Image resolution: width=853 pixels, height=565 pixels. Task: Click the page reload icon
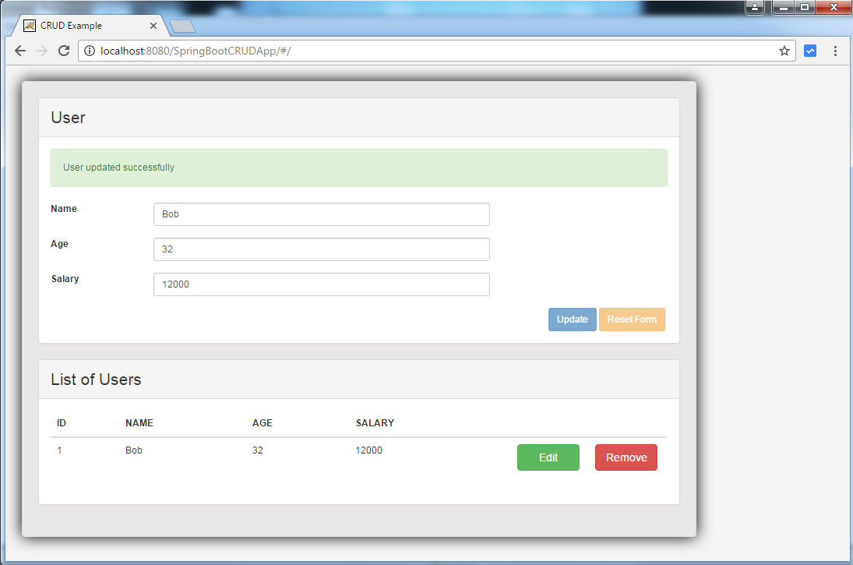[65, 50]
